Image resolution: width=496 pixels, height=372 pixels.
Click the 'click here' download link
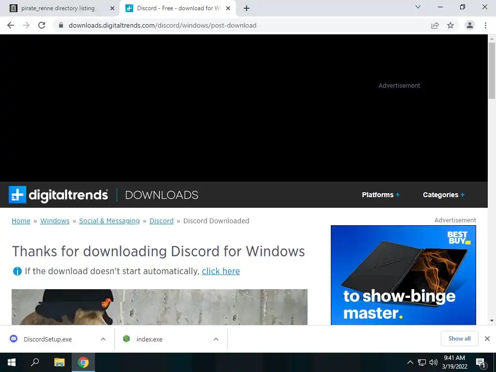[221, 271]
